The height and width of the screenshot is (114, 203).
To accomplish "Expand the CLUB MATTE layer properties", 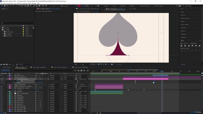I will [x=8, y=85].
